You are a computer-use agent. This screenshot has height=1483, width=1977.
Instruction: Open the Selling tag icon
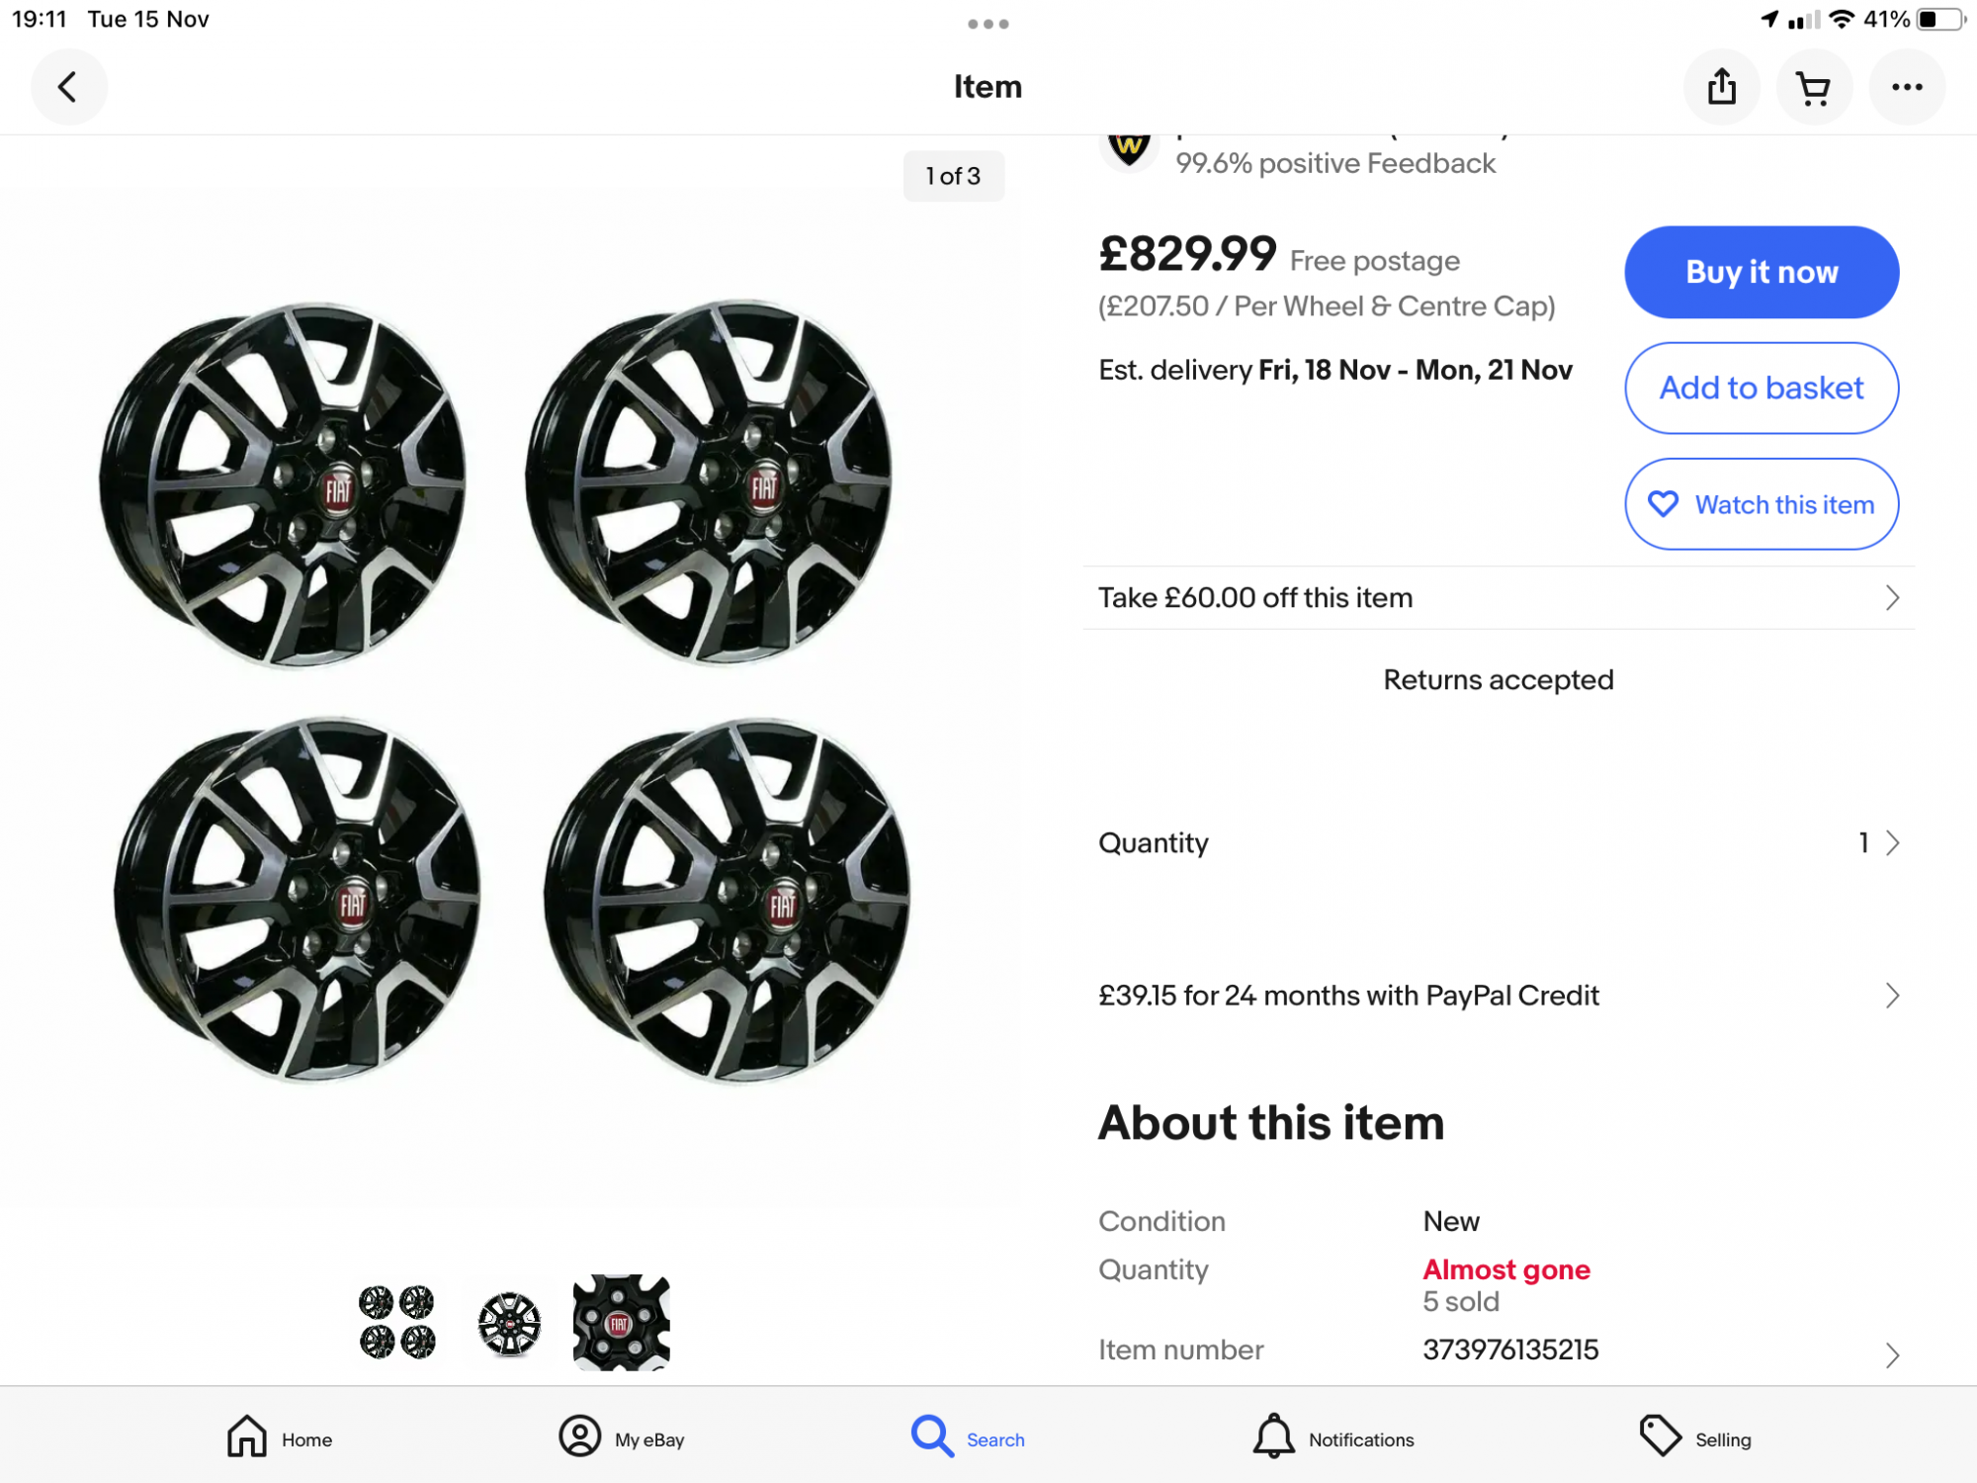click(x=1660, y=1437)
